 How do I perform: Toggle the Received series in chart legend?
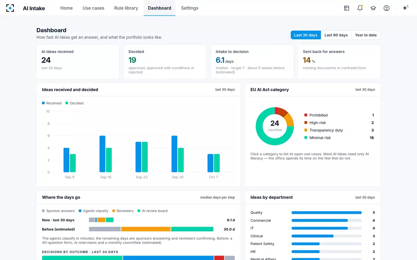(52, 103)
